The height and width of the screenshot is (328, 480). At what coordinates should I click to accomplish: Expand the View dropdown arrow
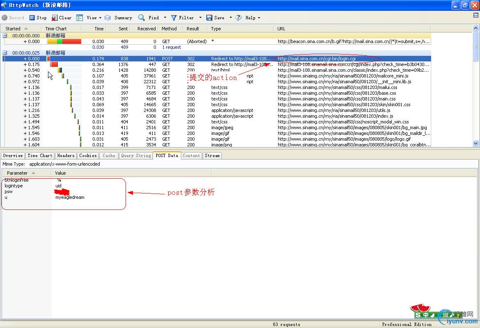coord(100,18)
